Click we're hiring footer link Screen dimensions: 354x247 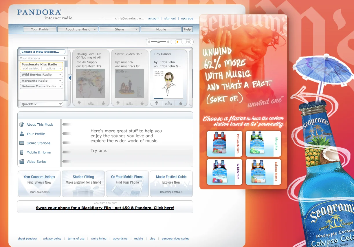(99, 239)
